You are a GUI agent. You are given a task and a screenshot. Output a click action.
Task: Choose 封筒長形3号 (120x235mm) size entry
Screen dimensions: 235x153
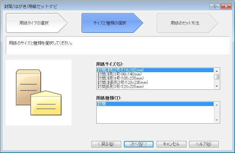coord(120,86)
